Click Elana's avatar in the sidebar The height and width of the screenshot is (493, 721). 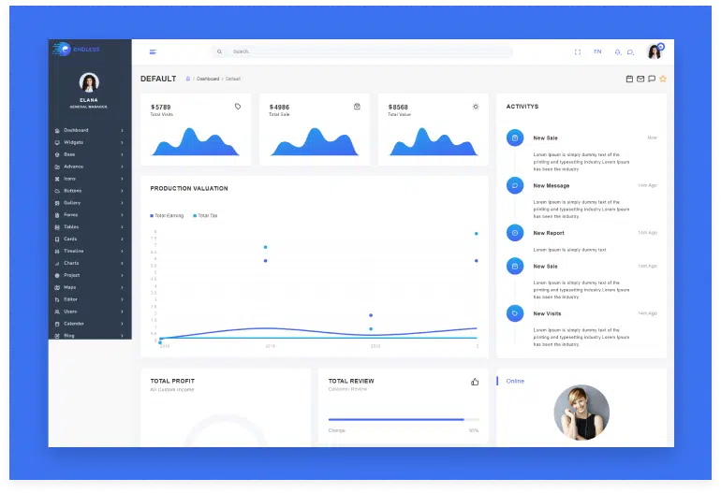click(x=89, y=82)
